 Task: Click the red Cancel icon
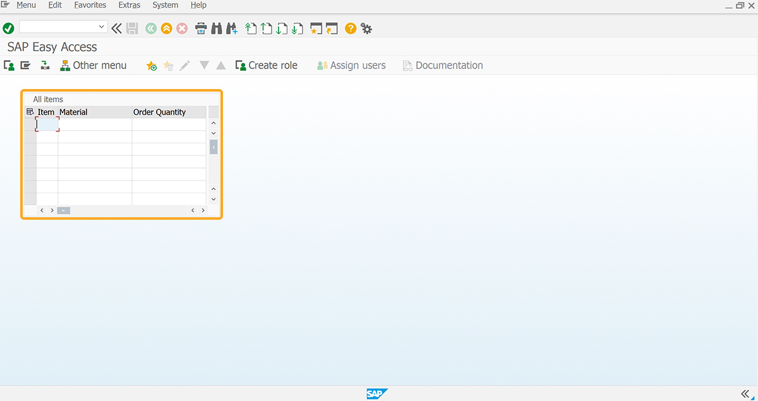[x=182, y=28]
